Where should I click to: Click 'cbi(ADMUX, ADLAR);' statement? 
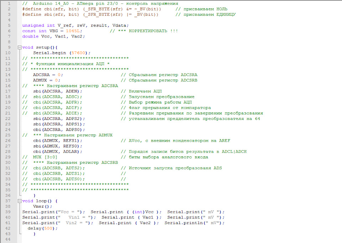point(58,151)
